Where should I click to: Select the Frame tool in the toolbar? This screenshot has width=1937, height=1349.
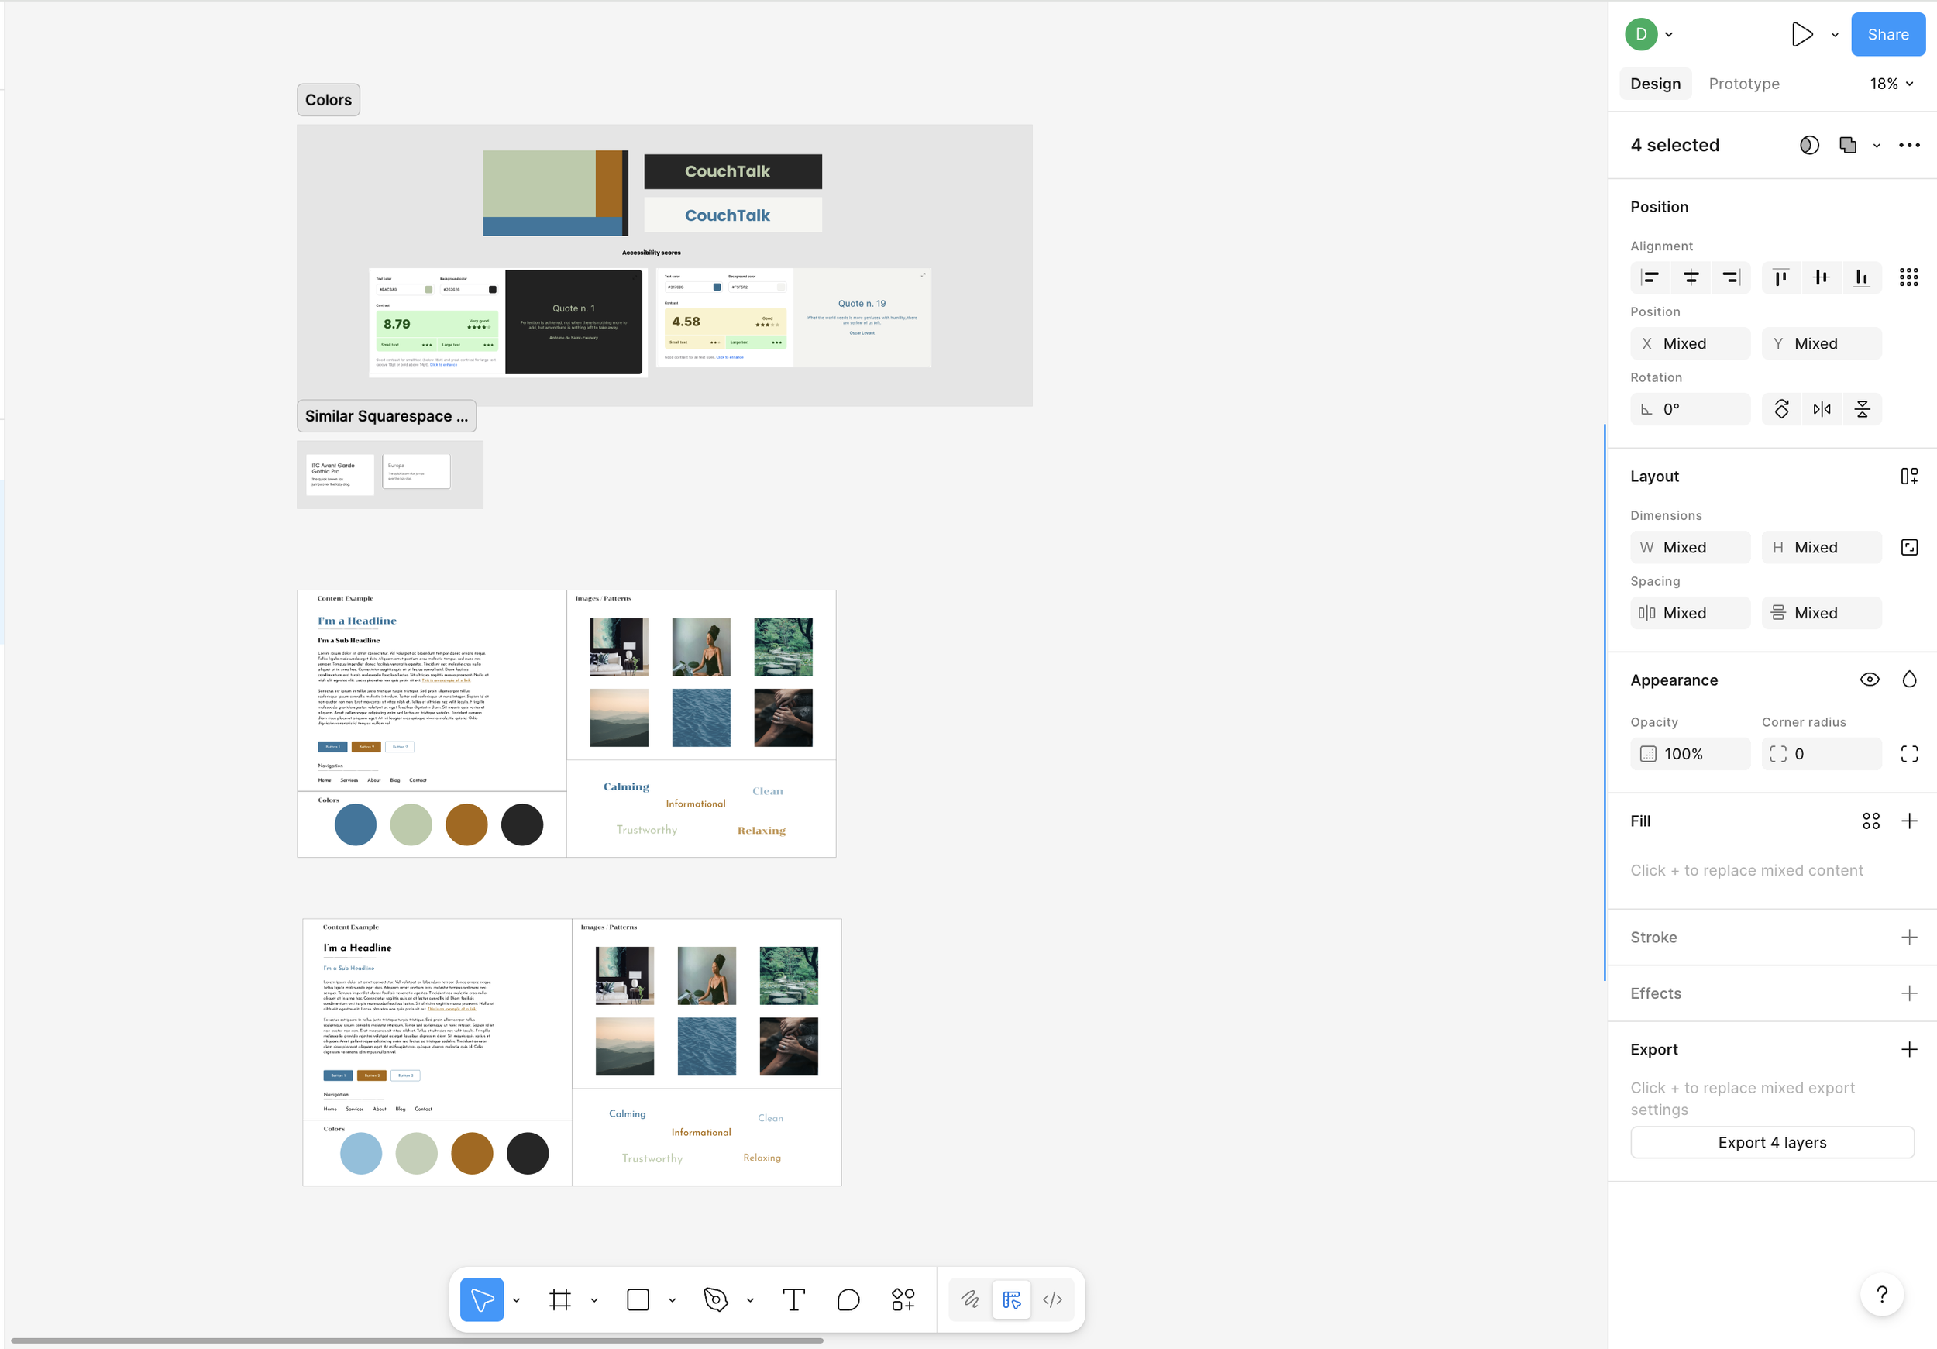tap(559, 1299)
